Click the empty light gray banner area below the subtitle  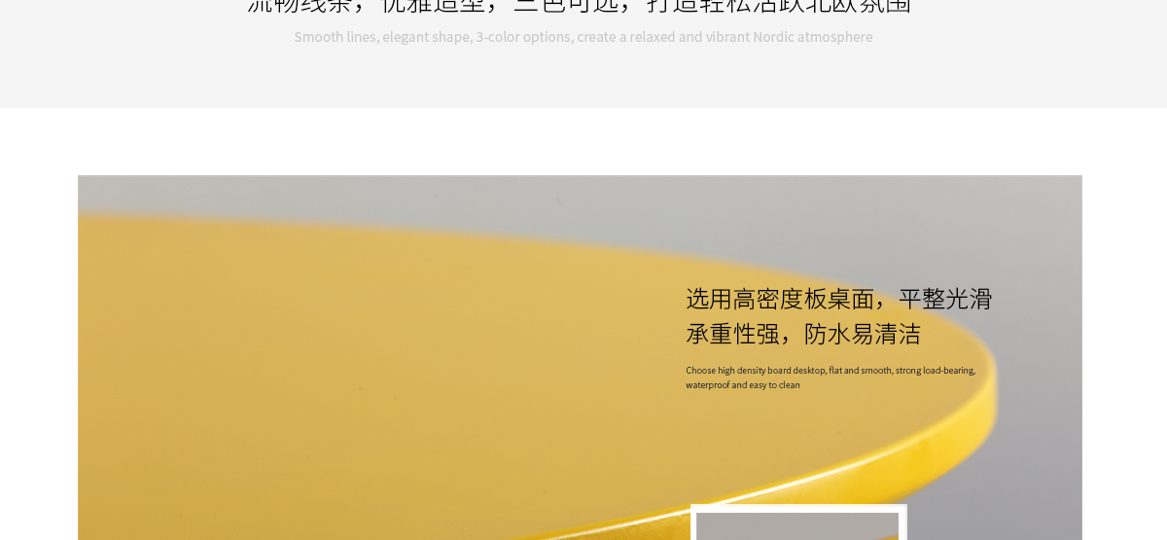tap(583, 78)
